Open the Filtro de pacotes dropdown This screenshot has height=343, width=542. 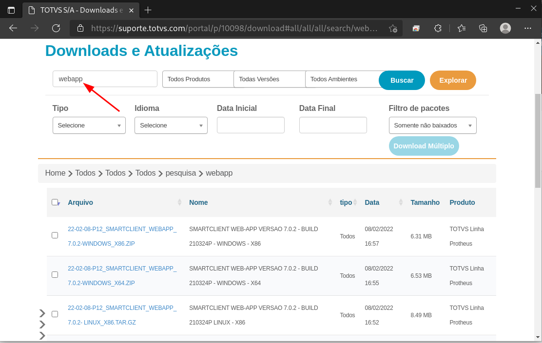point(432,125)
